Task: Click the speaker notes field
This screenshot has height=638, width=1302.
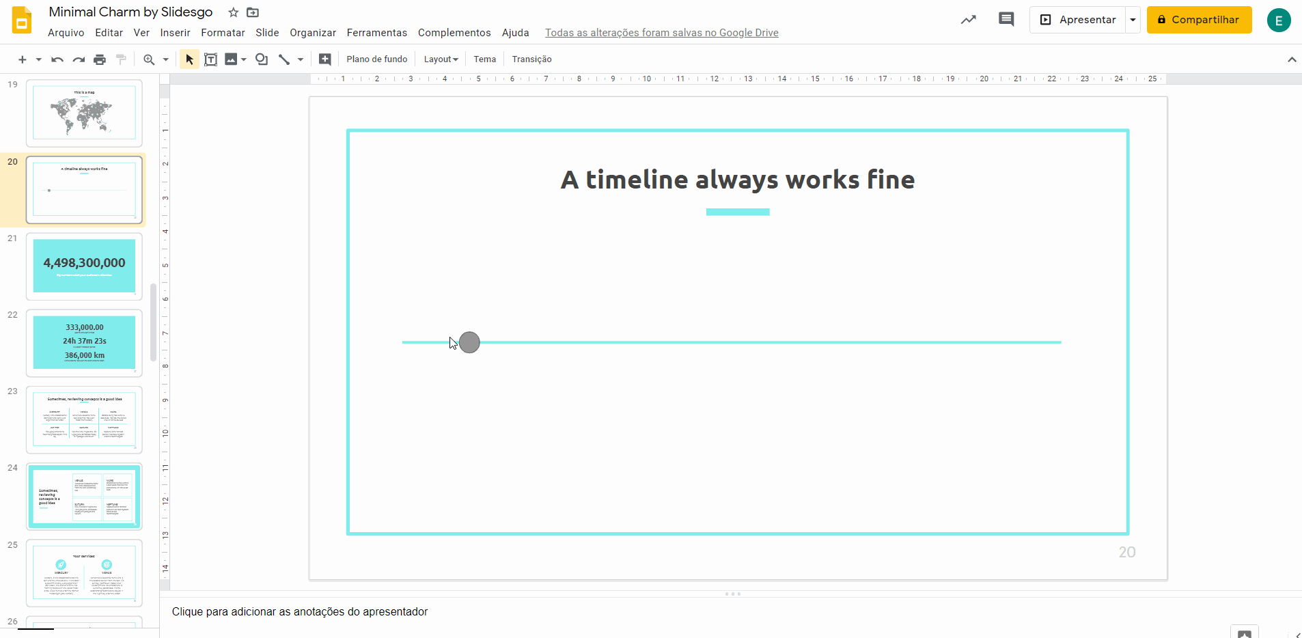Action: (x=730, y=612)
